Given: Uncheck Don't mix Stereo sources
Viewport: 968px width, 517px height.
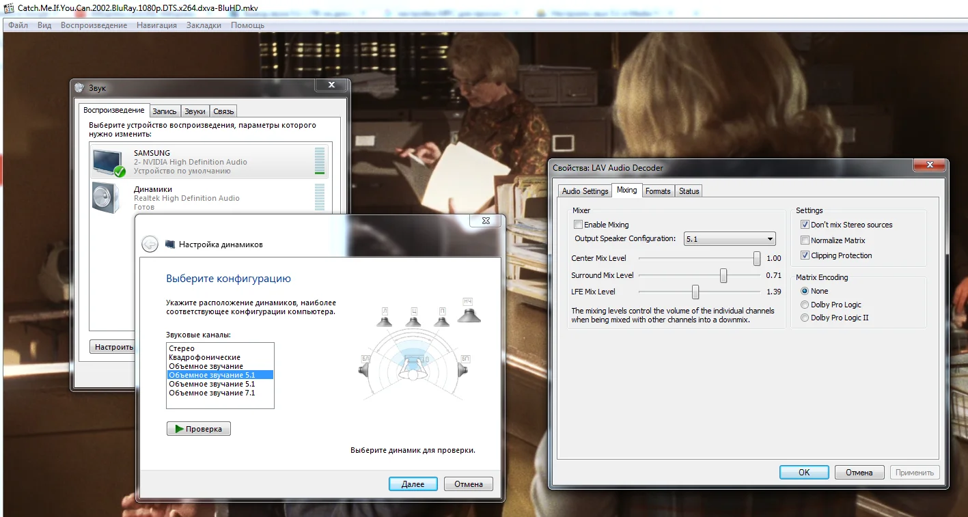Looking at the screenshot, I should pyautogui.click(x=805, y=225).
